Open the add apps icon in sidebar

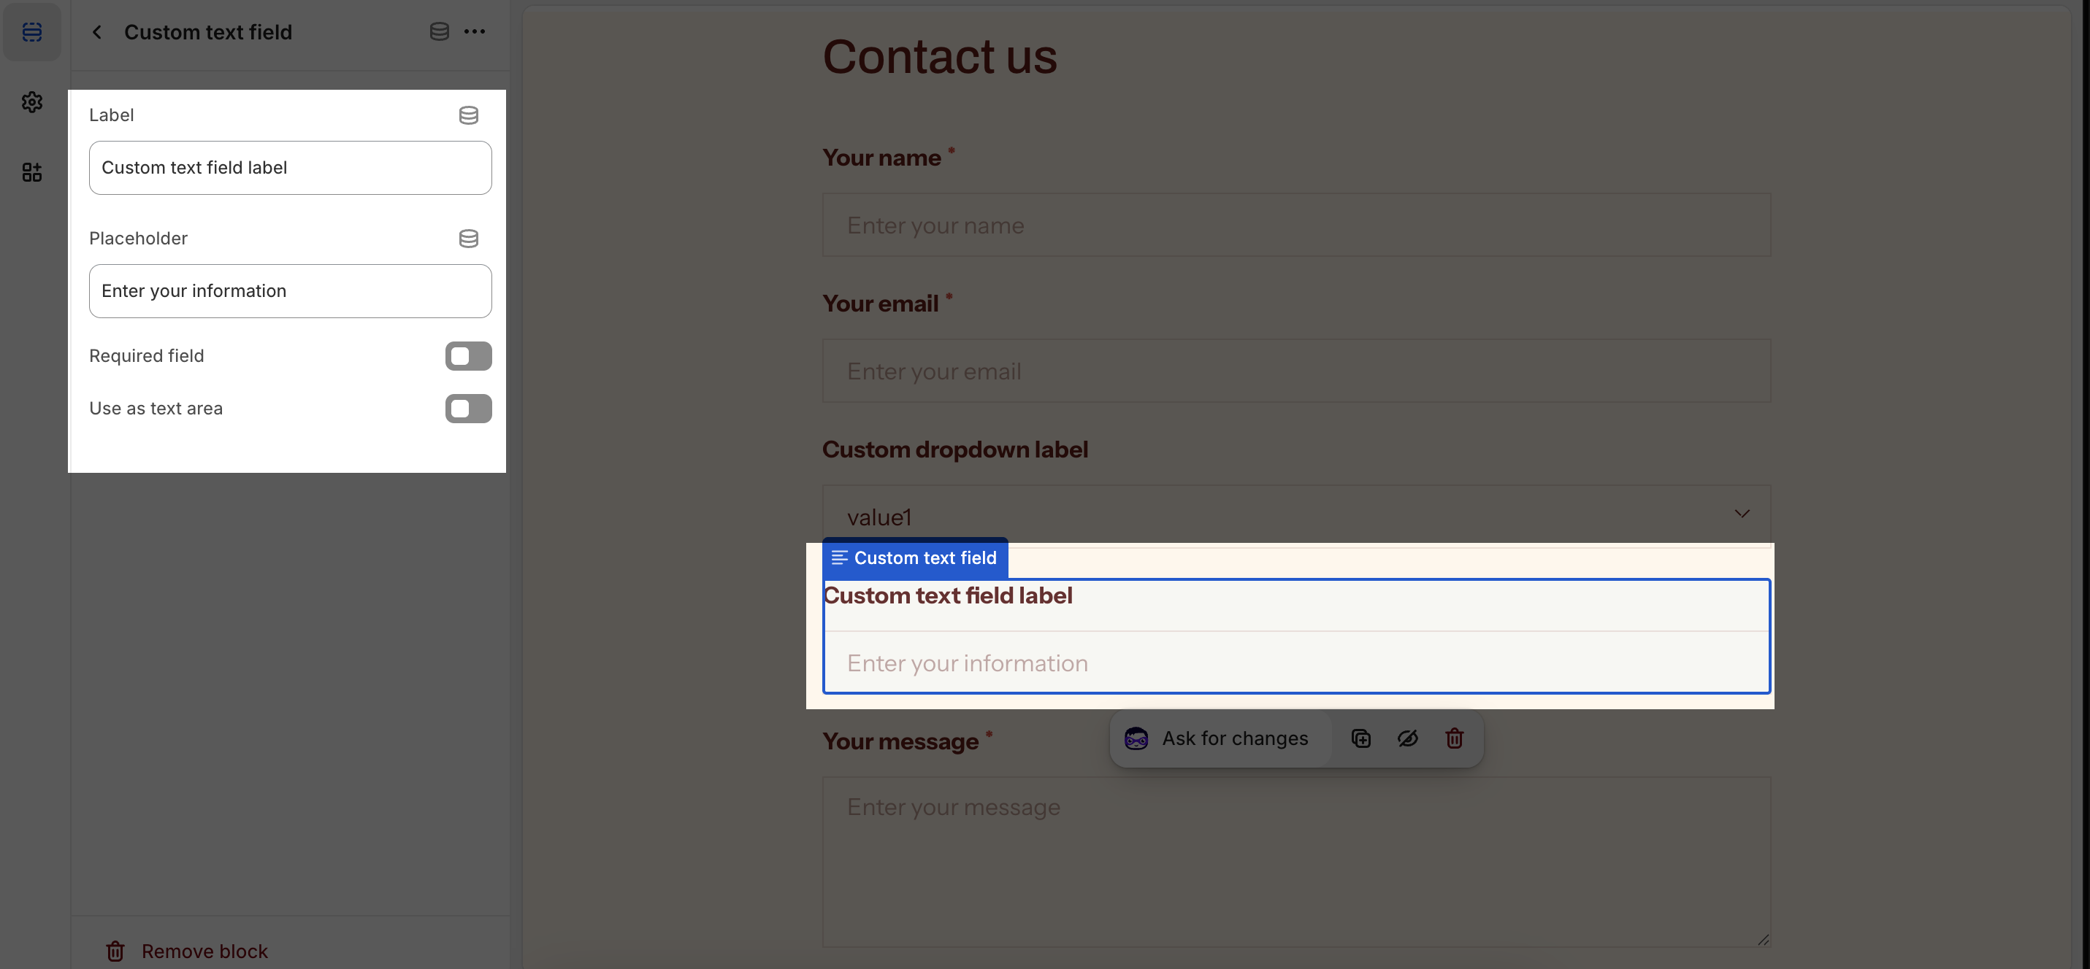(x=31, y=172)
